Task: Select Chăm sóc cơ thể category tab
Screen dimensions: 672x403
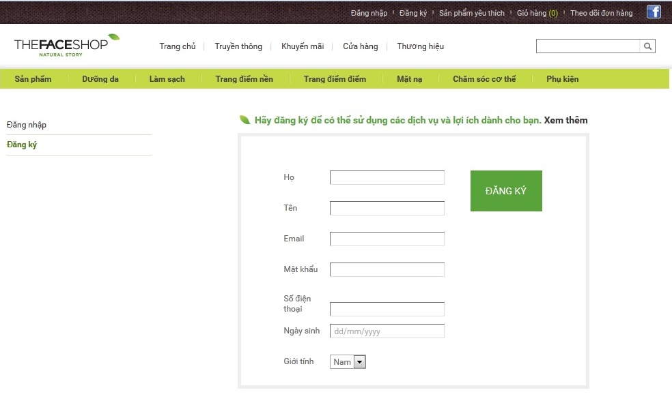Action: [484, 79]
